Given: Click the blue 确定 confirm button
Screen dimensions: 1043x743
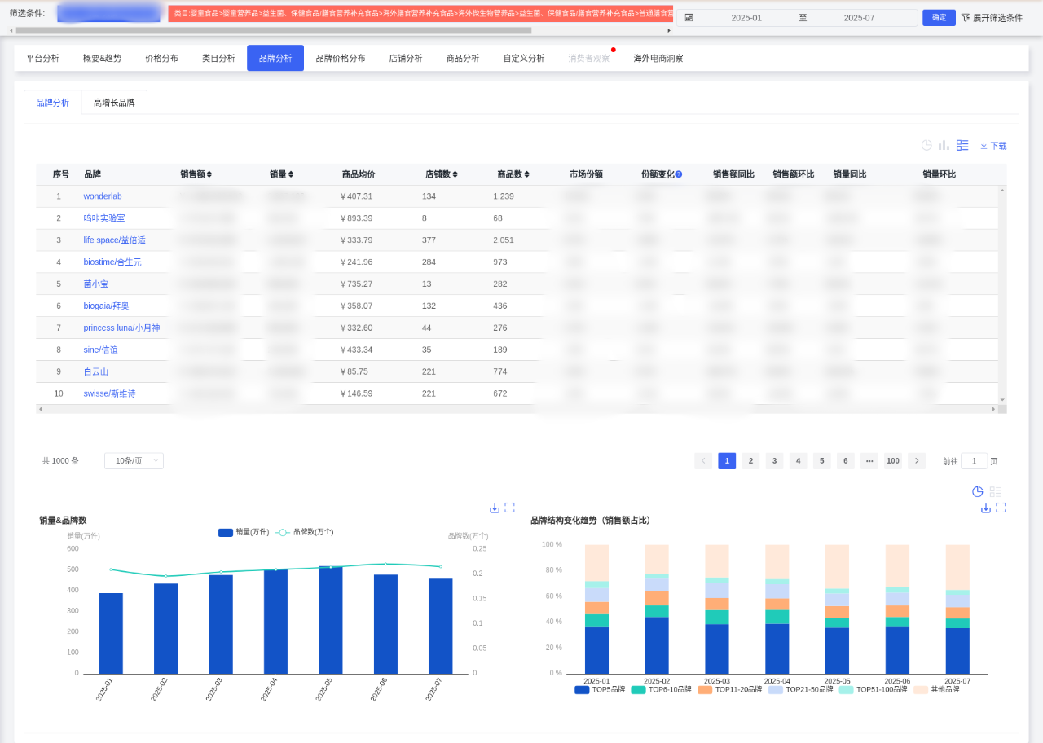Looking at the screenshot, I should 939,18.
